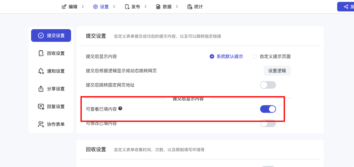Click the 提交设置 section heading
354x167 pixels.
[96, 36]
